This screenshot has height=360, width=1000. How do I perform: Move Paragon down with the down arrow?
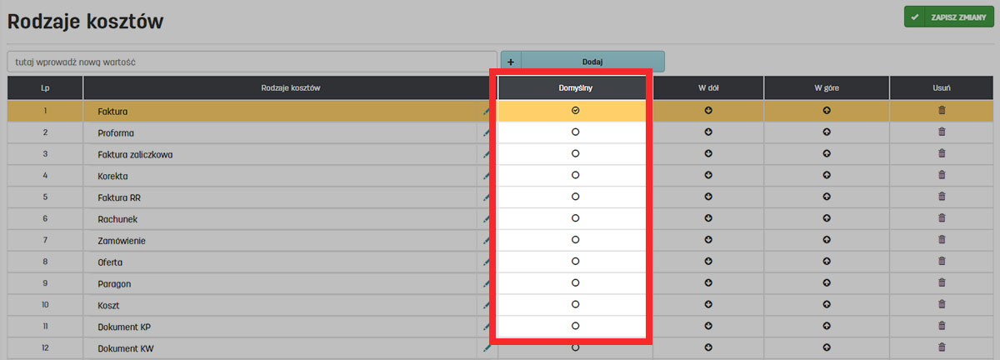[708, 283]
